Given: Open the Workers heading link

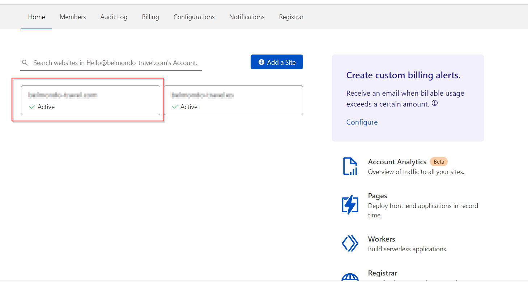Looking at the screenshot, I should [x=381, y=239].
